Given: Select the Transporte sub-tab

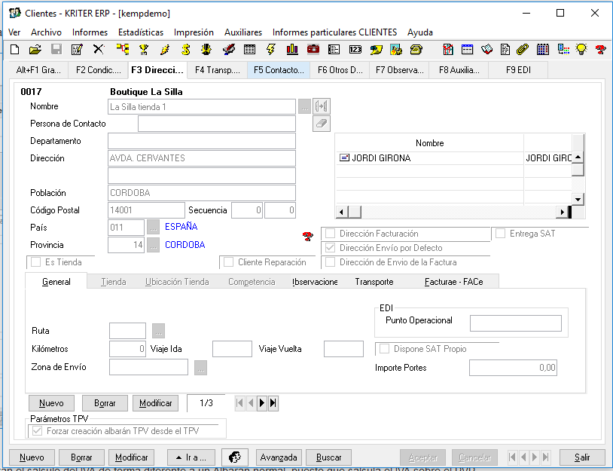Looking at the screenshot, I should pos(374,282).
